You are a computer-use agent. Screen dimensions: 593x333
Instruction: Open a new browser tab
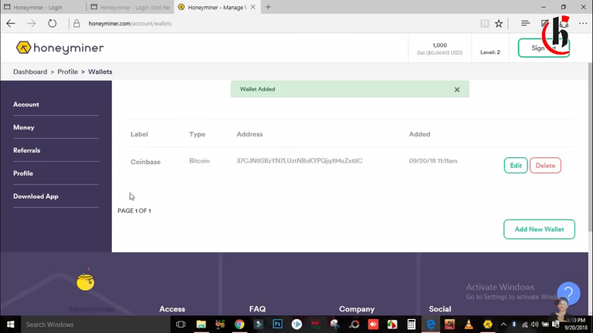point(268,7)
